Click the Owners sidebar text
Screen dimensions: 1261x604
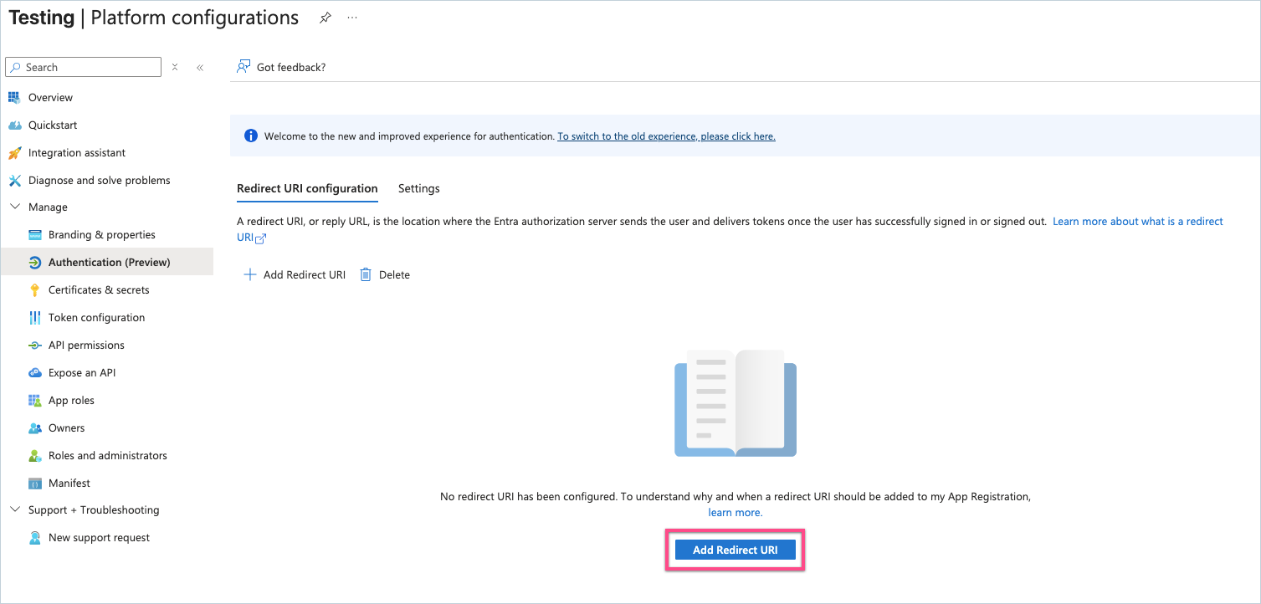pyautogui.click(x=66, y=428)
